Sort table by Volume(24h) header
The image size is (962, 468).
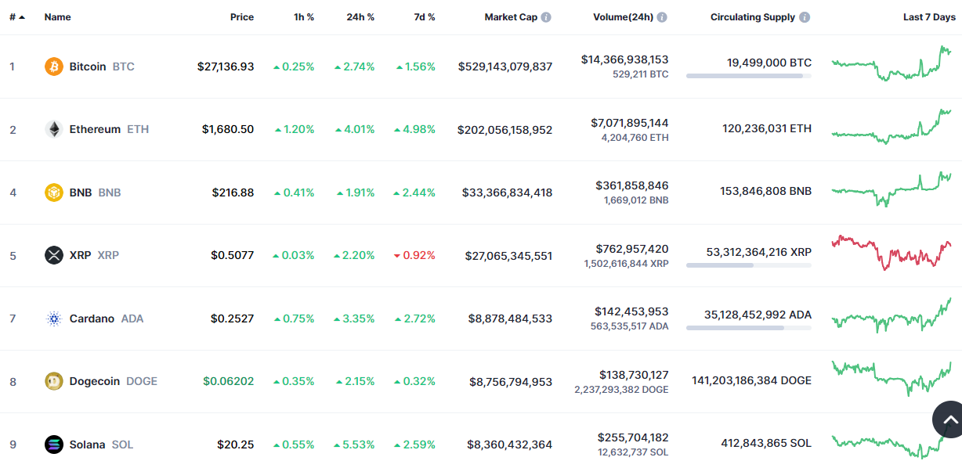tap(623, 17)
